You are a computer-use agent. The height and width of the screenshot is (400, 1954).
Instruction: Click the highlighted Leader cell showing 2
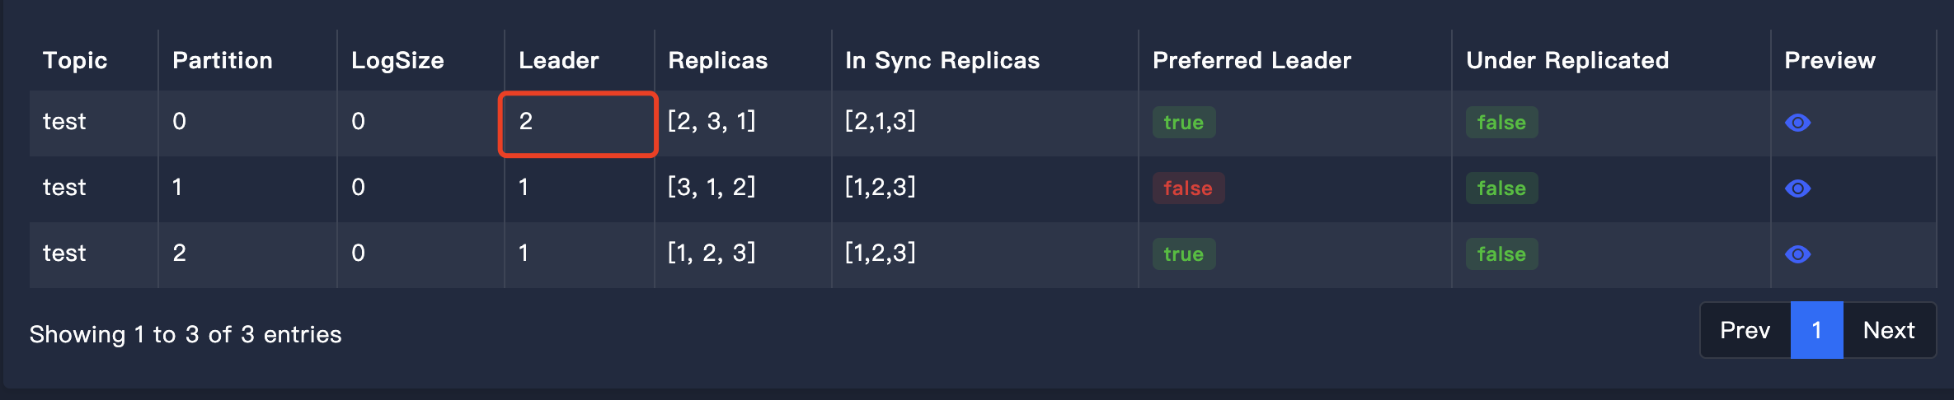pyautogui.click(x=577, y=123)
